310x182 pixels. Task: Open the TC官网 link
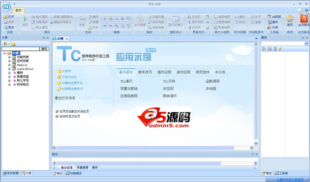(x=66, y=71)
